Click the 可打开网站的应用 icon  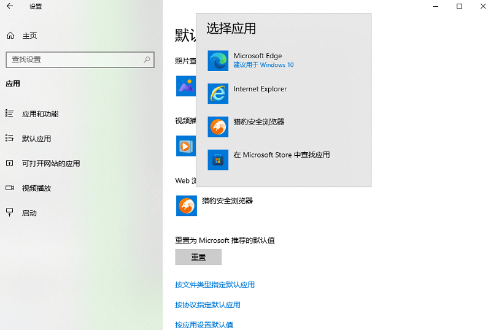10,163
